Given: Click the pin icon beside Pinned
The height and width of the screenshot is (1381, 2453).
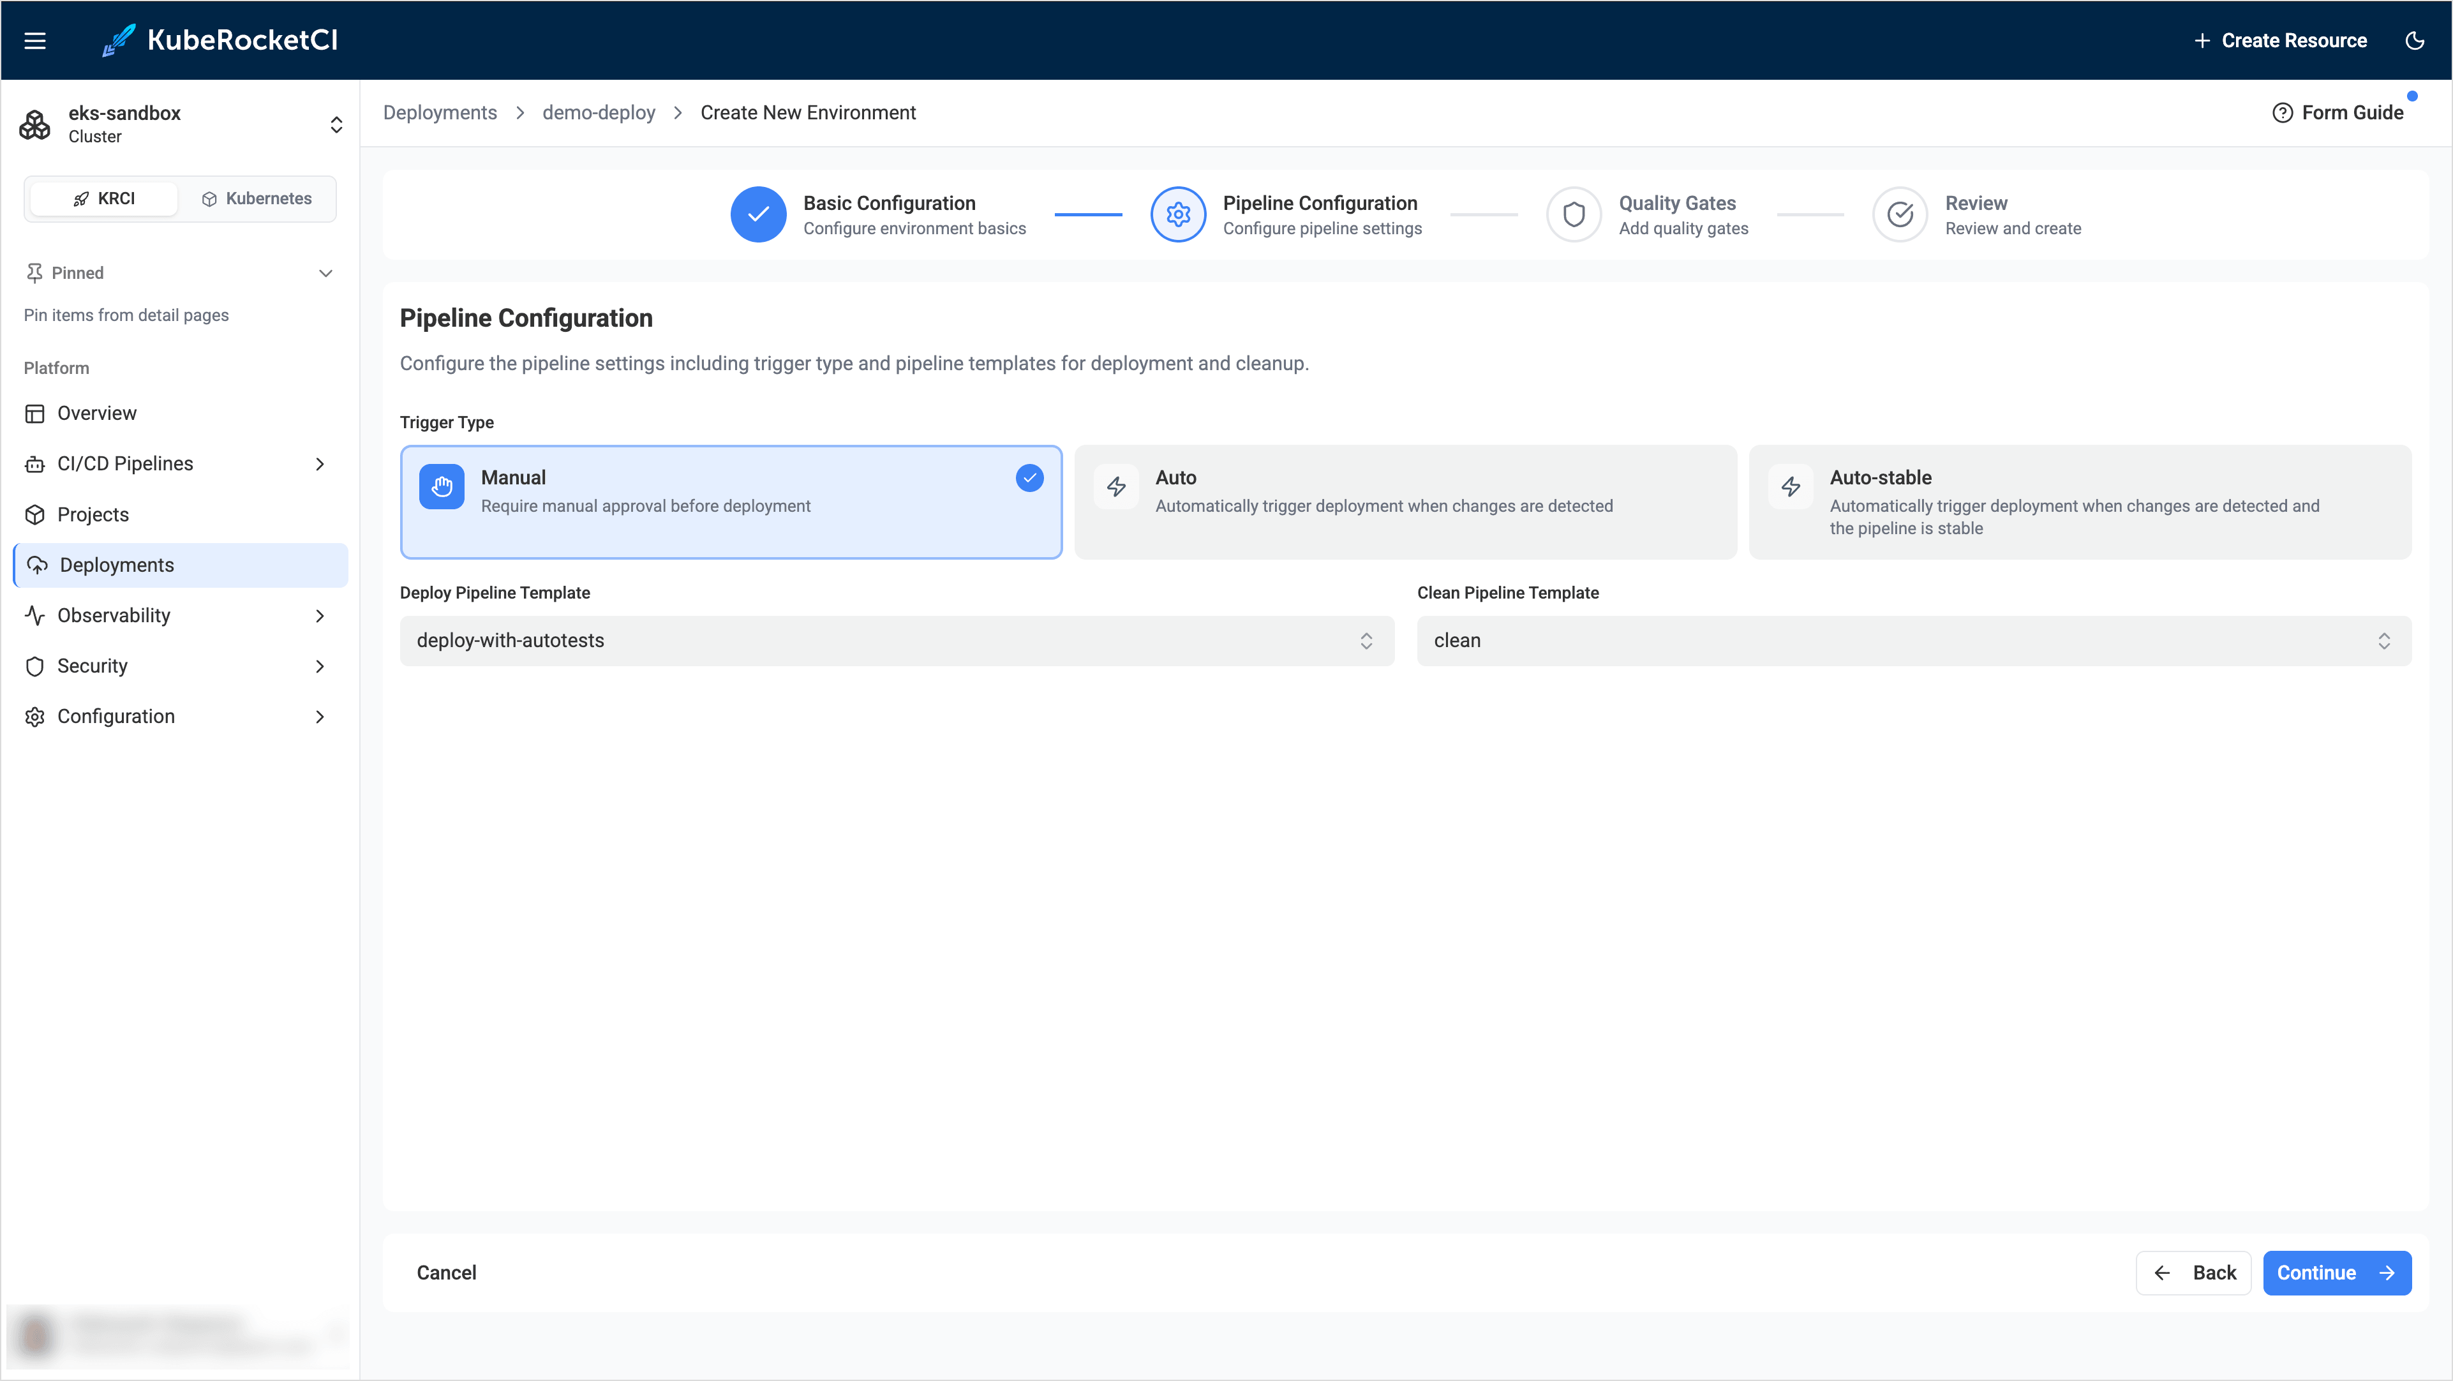Looking at the screenshot, I should pyautogui.click(x=34, y=273).
